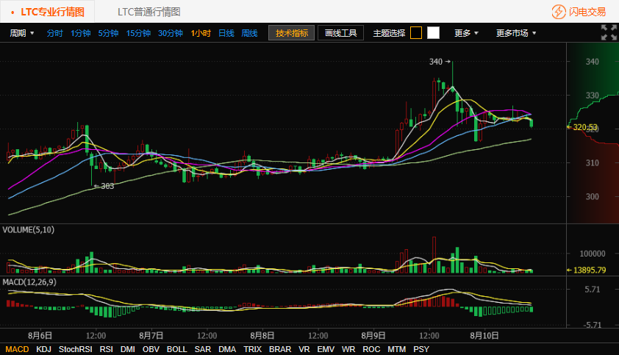This screenshot has height=355, width=619.
Task: Click the fullscreen expand icon
Action: [x=609, y=32]
